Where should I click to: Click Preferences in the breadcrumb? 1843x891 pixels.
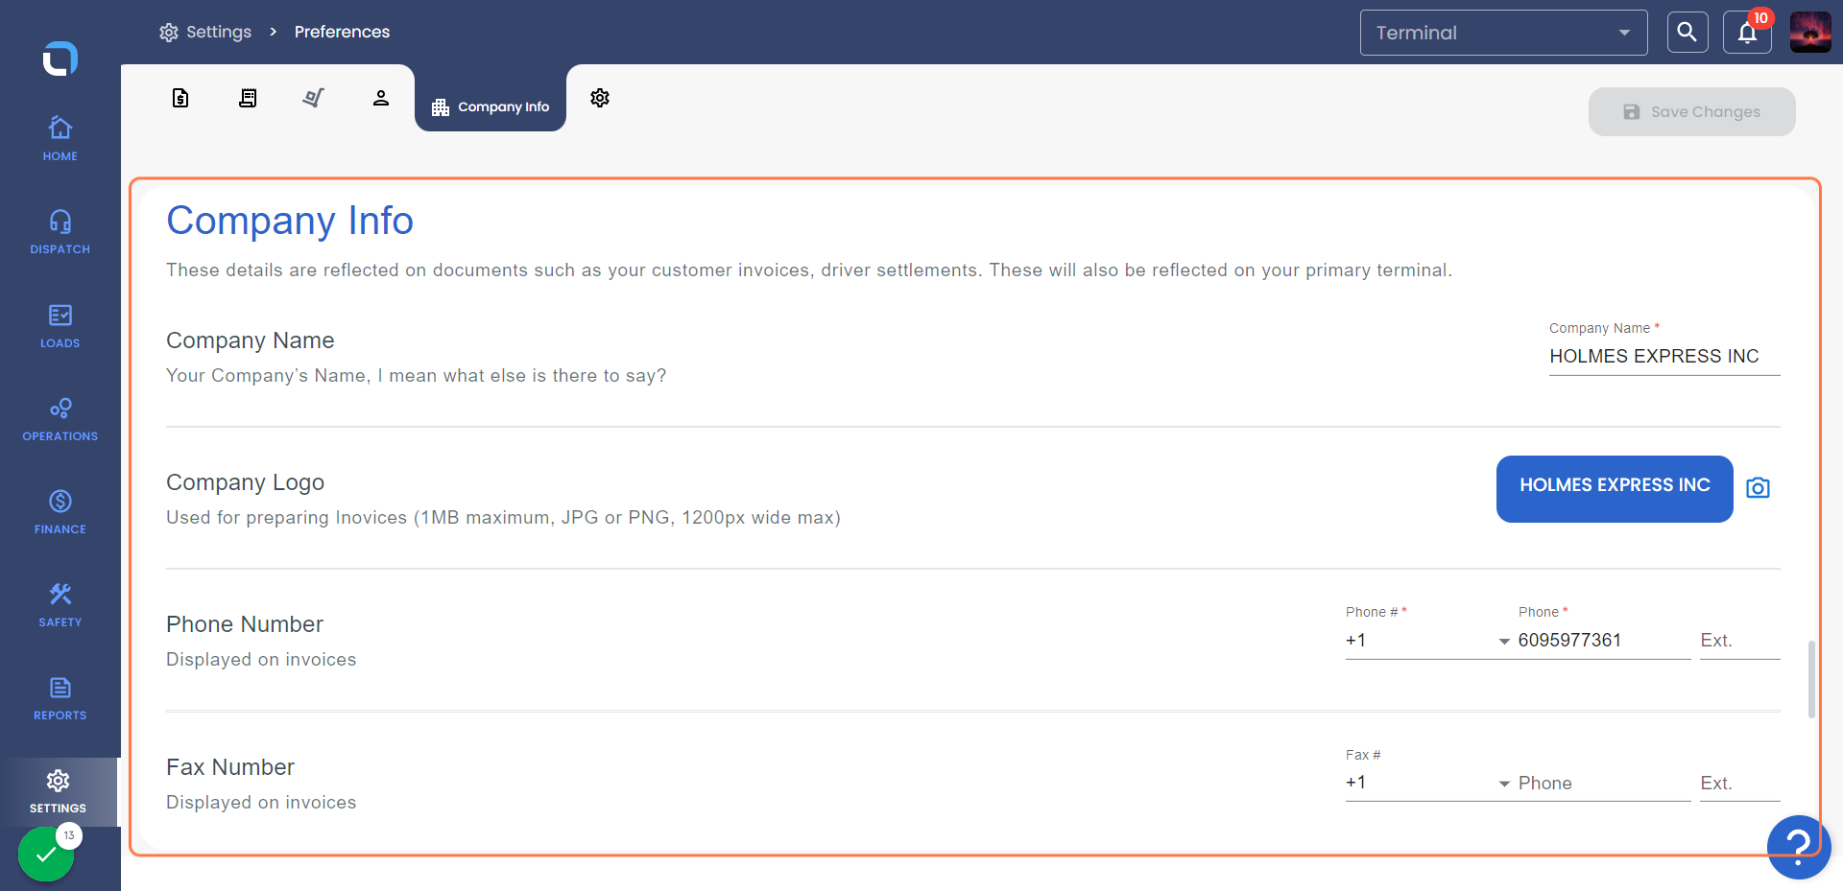pos(342,32)
